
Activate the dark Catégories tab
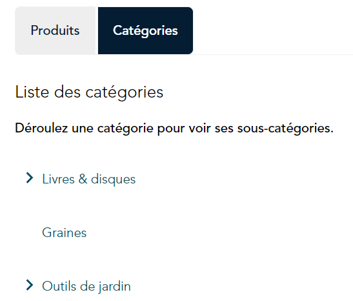tap(145, 30)
